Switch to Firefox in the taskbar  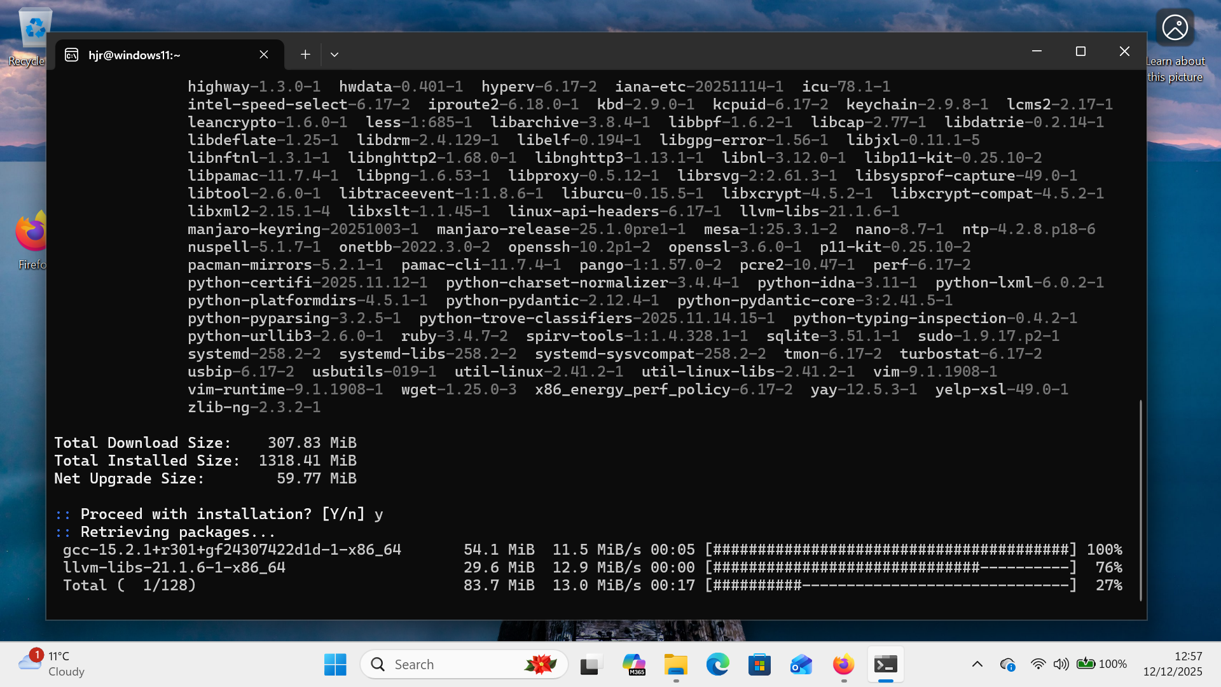pyautogui.click(x=844, y=665)
